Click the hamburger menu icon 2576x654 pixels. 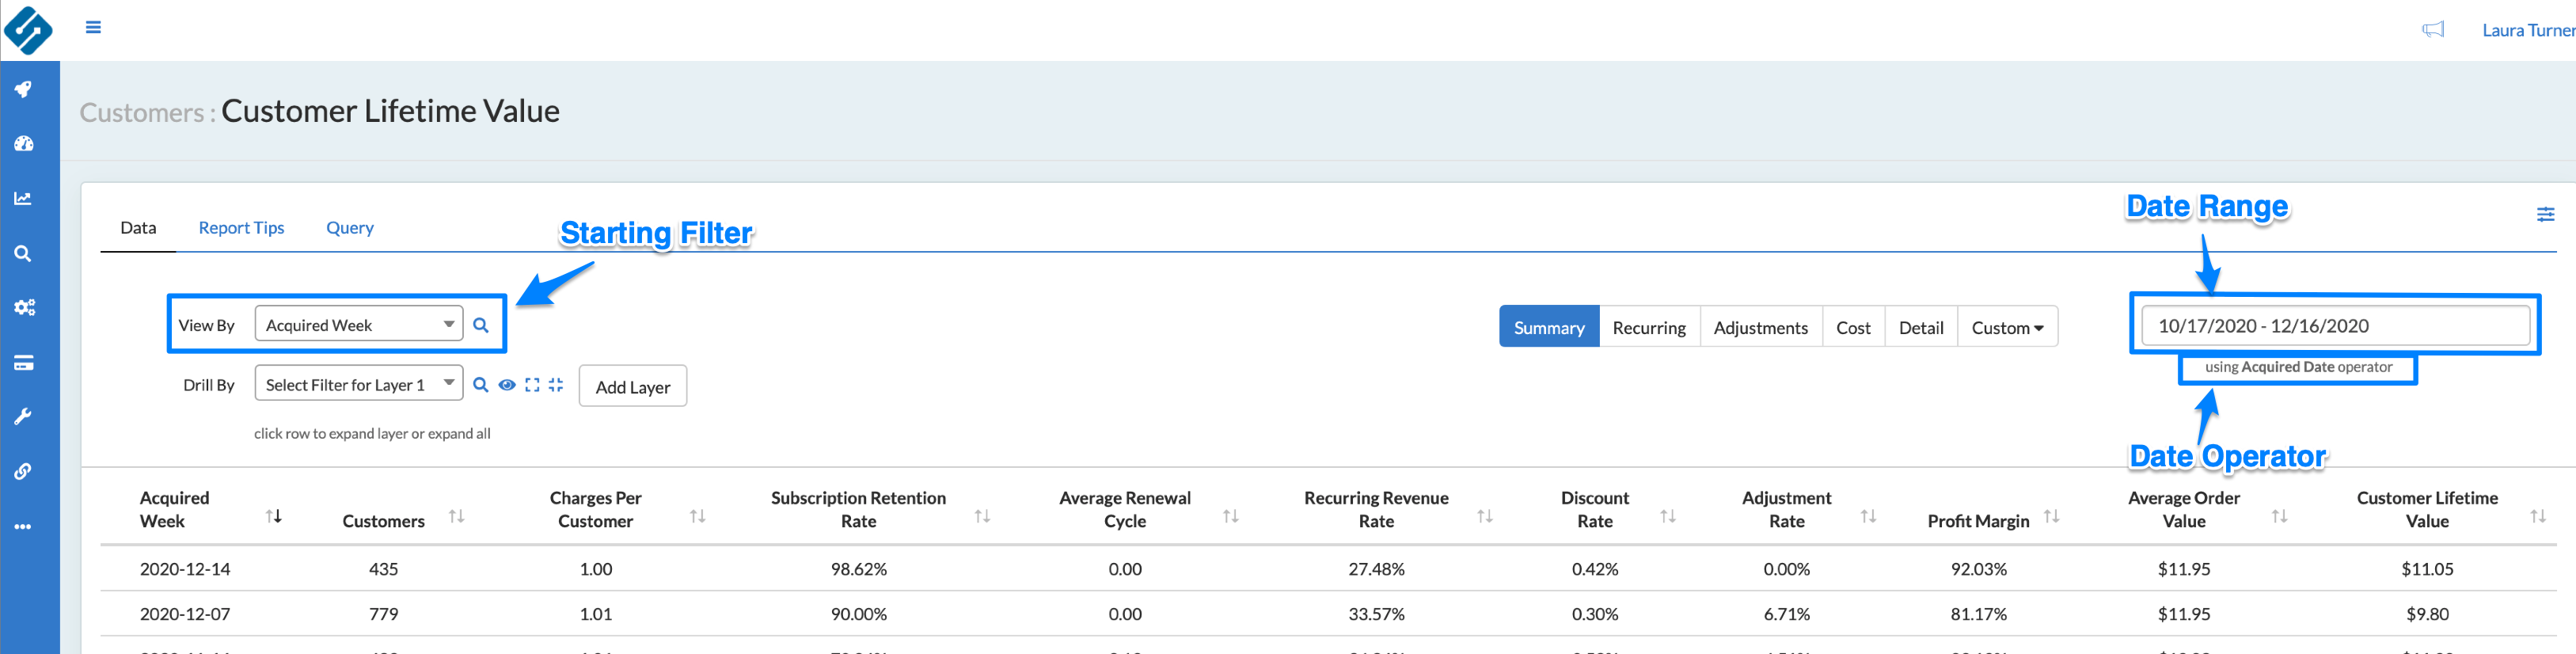tap(93, 27)
